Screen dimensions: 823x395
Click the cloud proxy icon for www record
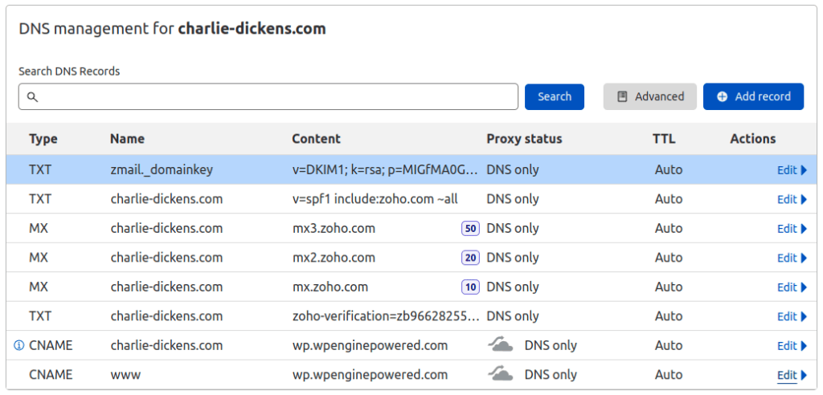501,374
